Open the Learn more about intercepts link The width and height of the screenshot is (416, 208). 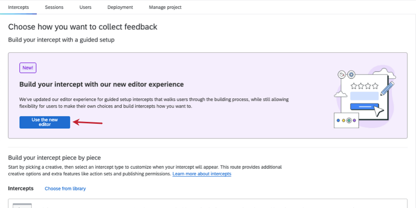pos(202,174)
